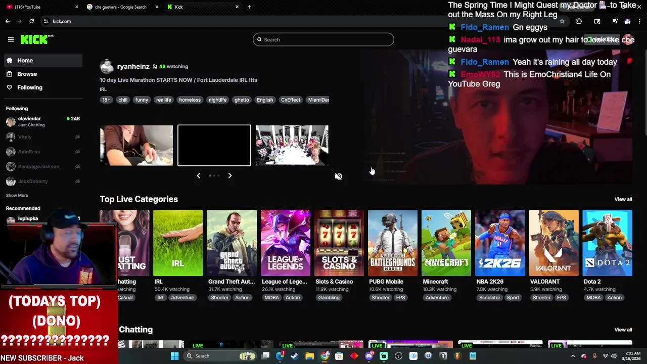Open the IRL category card
Screen dimensions: 647x364
(x=178, y=243)
